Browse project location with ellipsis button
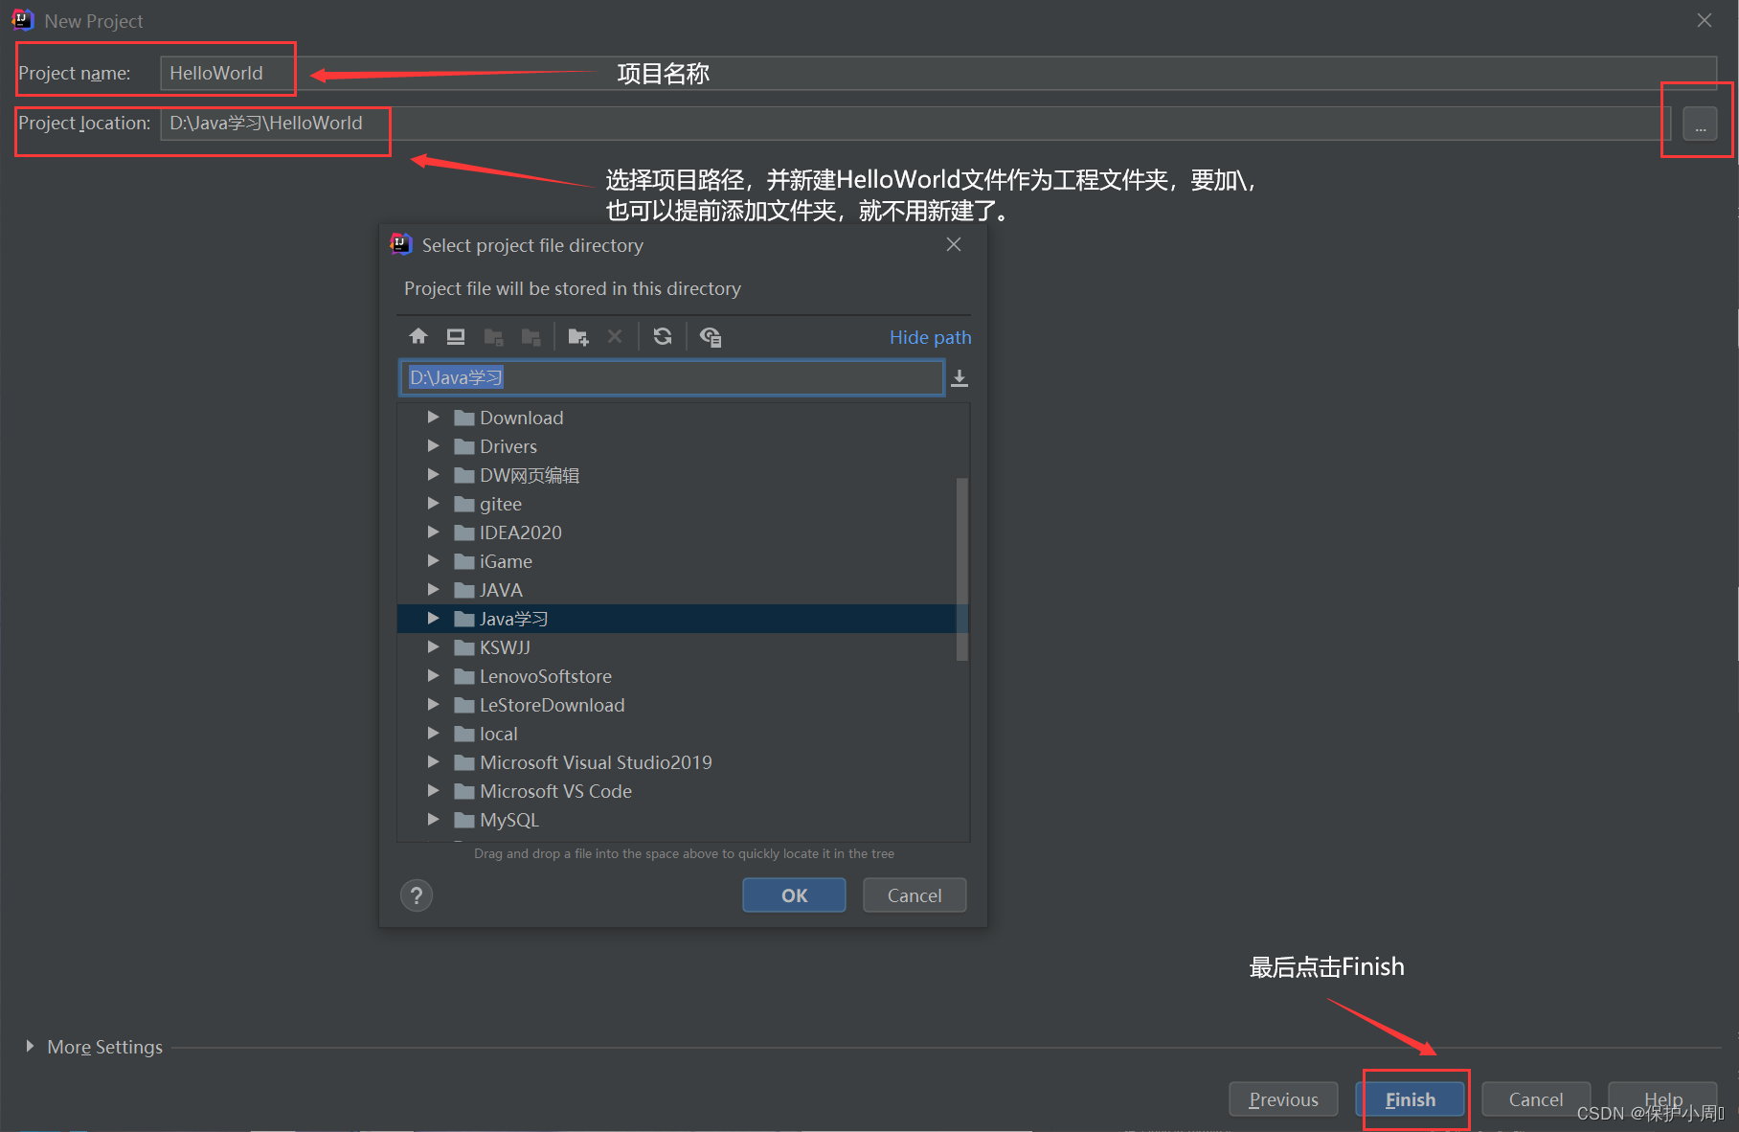The image size is (1739, 1132). (x=1700, y=125)
